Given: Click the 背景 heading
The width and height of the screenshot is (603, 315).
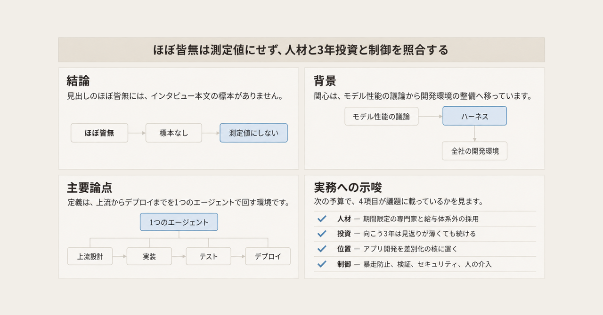Looking at the screenshot, I should pyautogui.click(x=325, y=81).
